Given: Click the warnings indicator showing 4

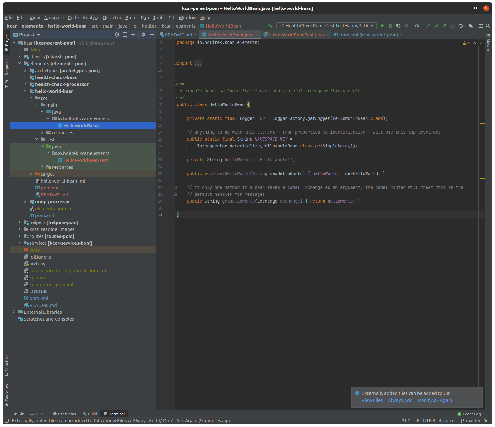Looking at the screenshot, I should tap(466, 43).
